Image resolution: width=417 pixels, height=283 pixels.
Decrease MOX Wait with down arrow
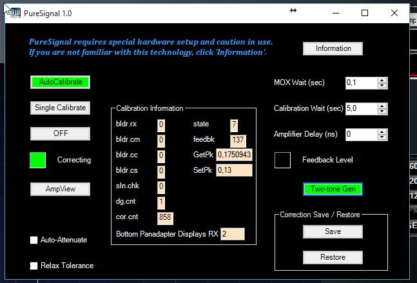(382, 86)
